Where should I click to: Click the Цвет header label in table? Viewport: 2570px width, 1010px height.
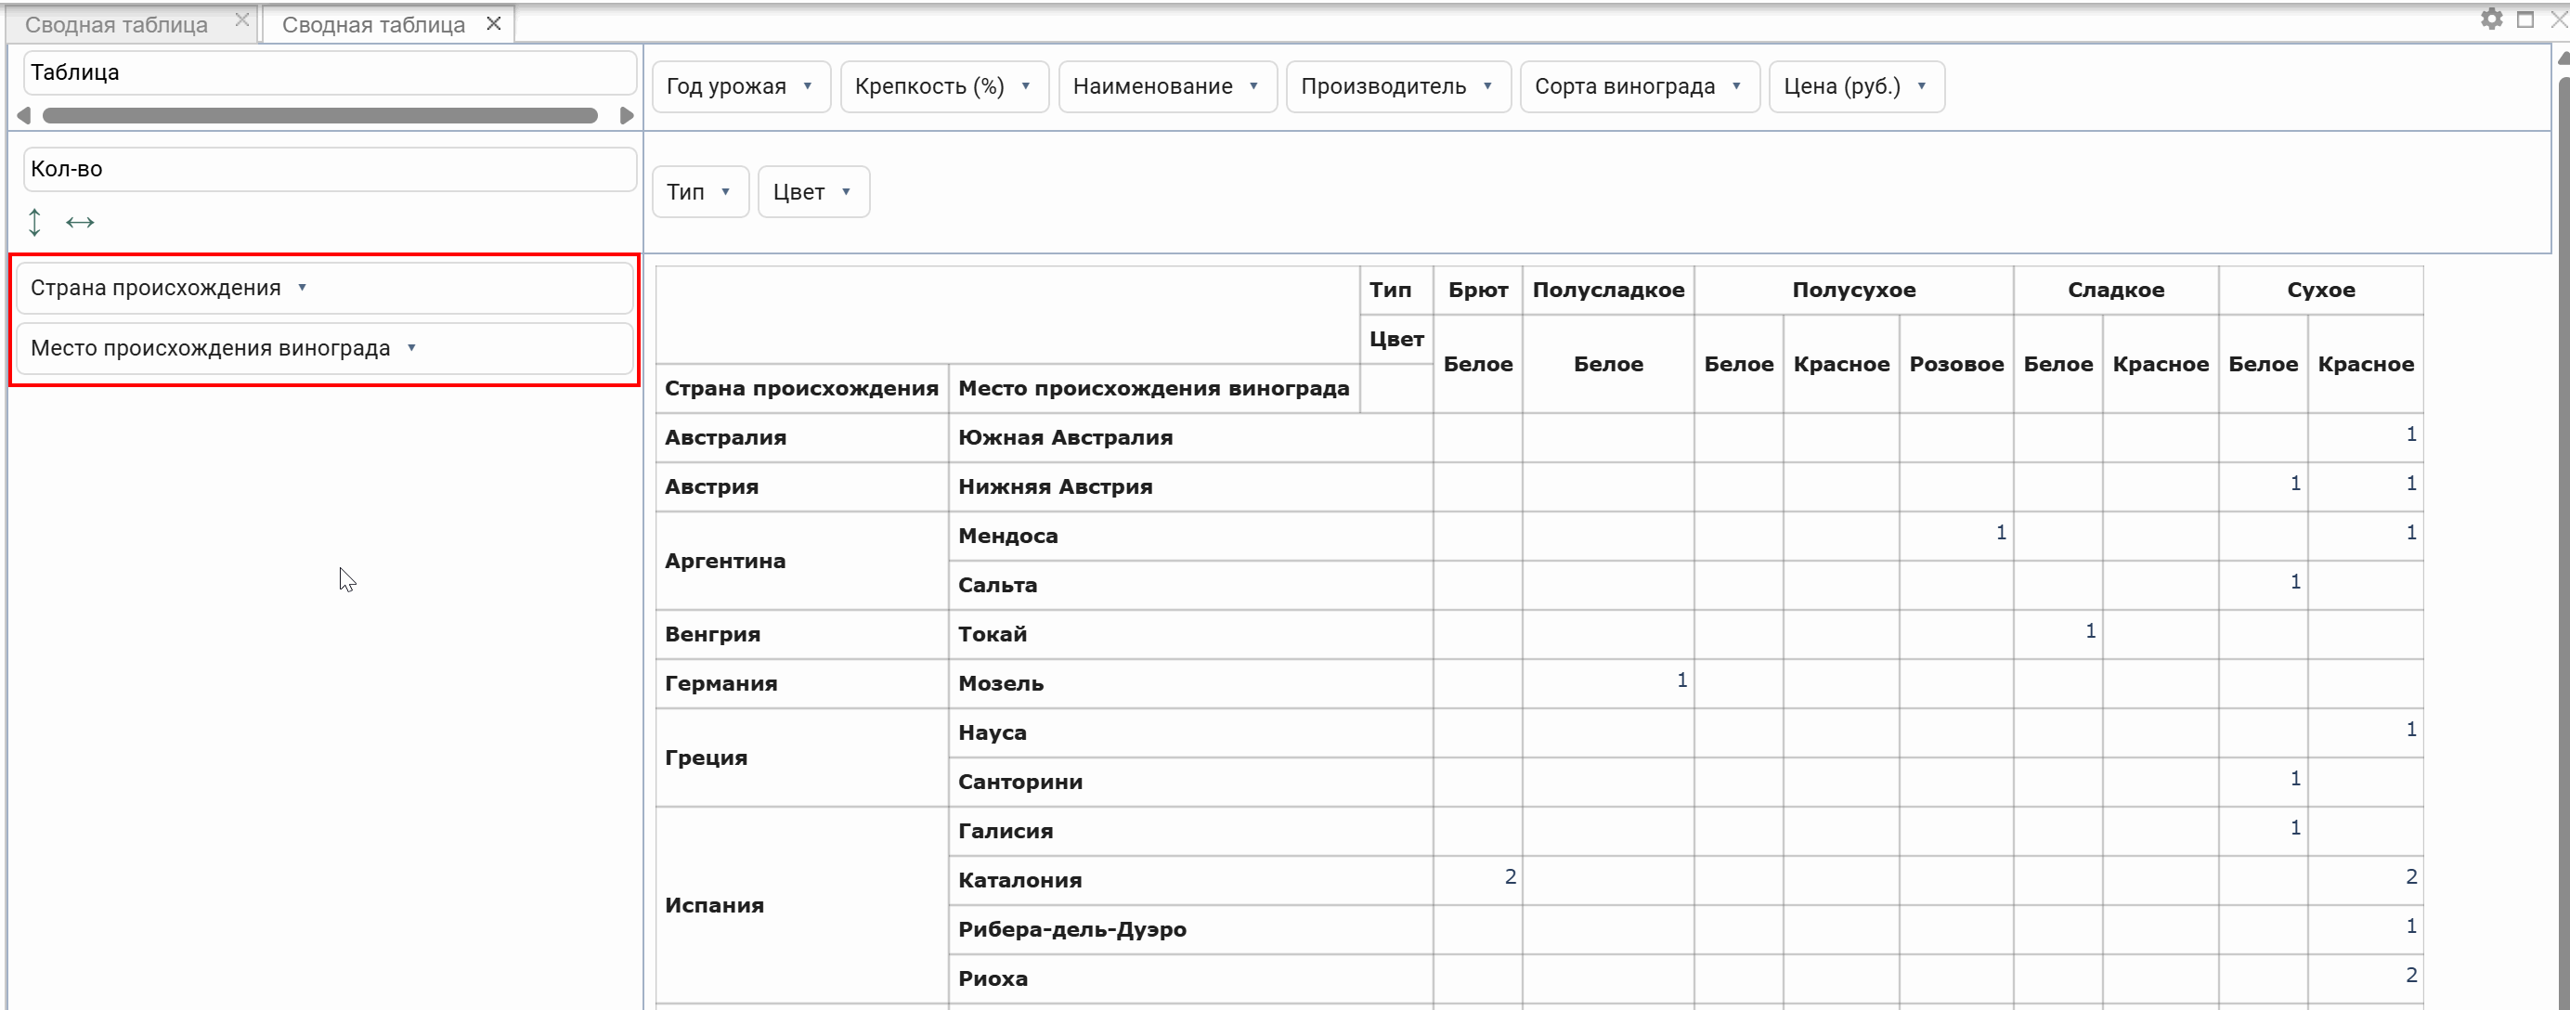(x=1396, y=340)
